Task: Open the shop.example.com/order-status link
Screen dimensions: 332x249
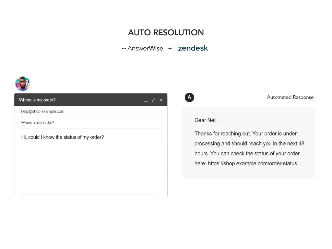Action: 252,163
